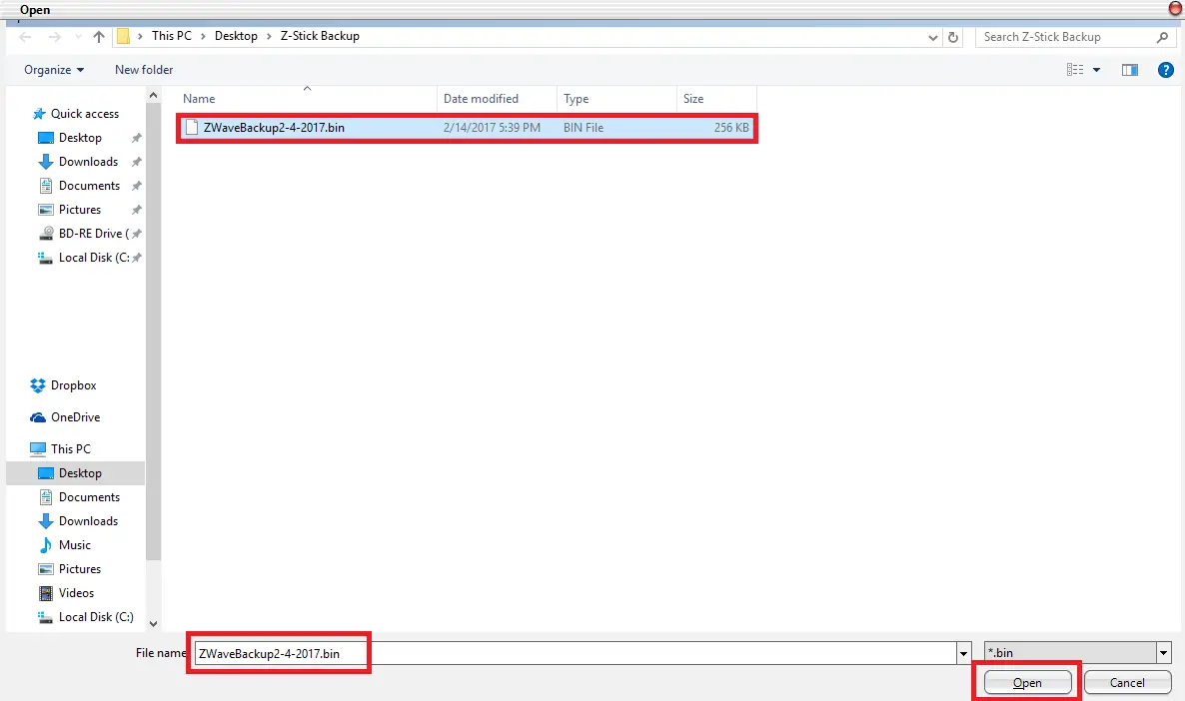Select Z-Stick Backup in the breadcrumb
This screenshot has width=1185, height=701.
point(320,36)
